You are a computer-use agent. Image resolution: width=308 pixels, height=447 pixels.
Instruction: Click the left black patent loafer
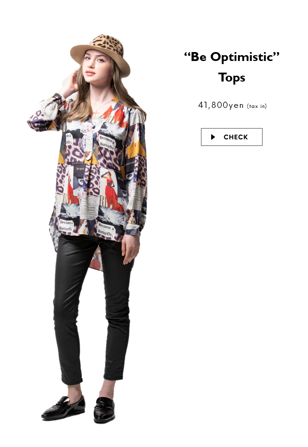[x=63, y=408]
